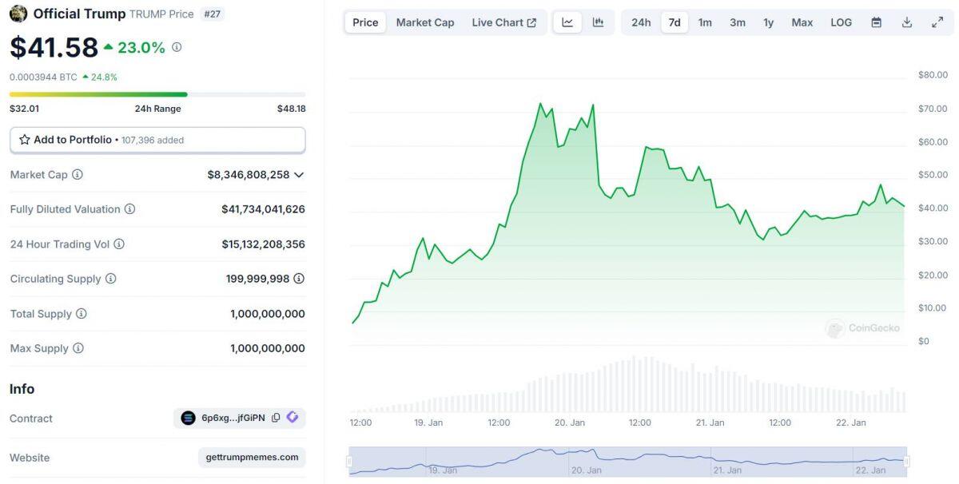
Task: Click Total Supply info icon
Action: coord(81,314)
